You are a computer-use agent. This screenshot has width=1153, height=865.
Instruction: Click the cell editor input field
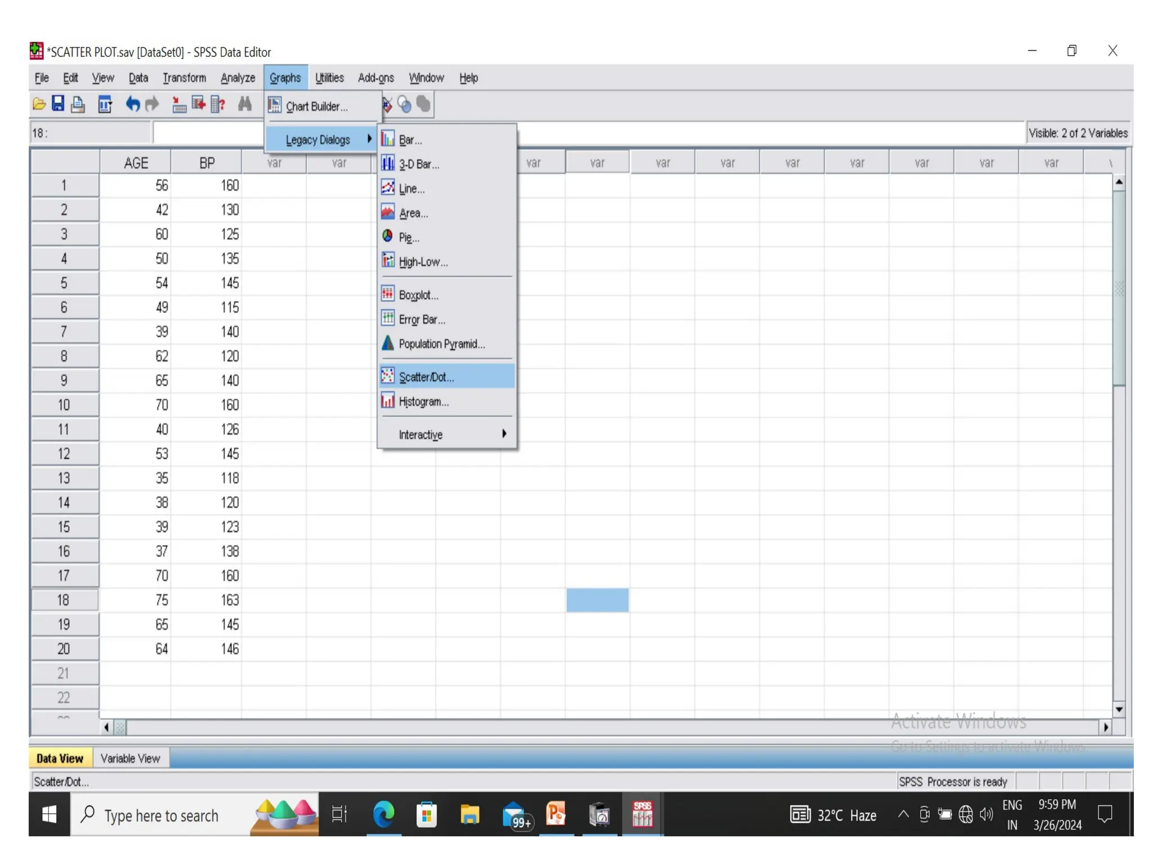click(x=208, y=133)
